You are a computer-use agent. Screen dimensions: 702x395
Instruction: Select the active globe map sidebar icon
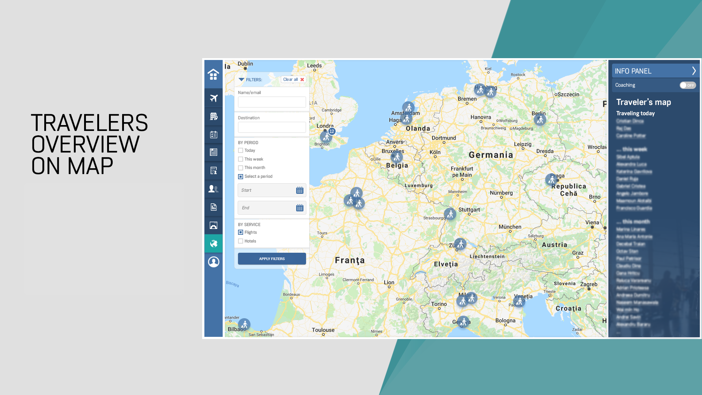(x=214, y=244)
